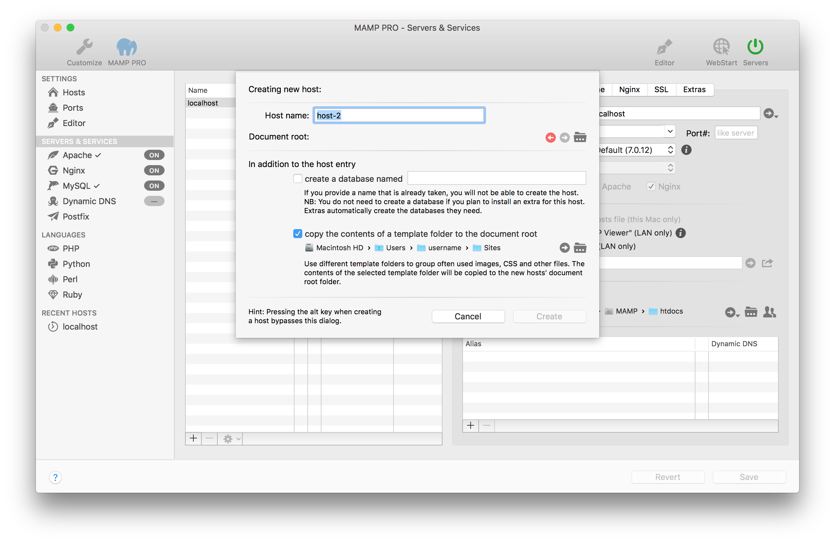Viewport: 835px width, 544px height.
Task: Show PHP version info icon
Action: (x=686, y=150)
